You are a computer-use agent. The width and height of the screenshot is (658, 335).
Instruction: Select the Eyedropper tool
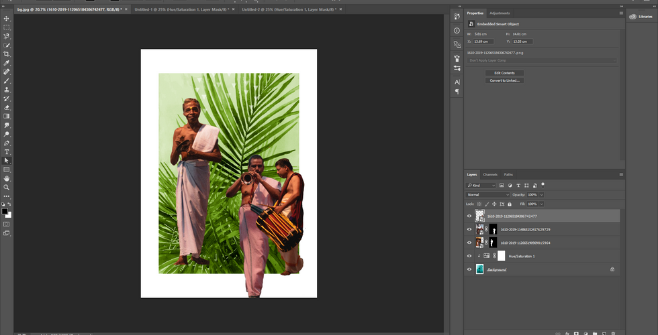pyautogui.click(x=7, y=63)
